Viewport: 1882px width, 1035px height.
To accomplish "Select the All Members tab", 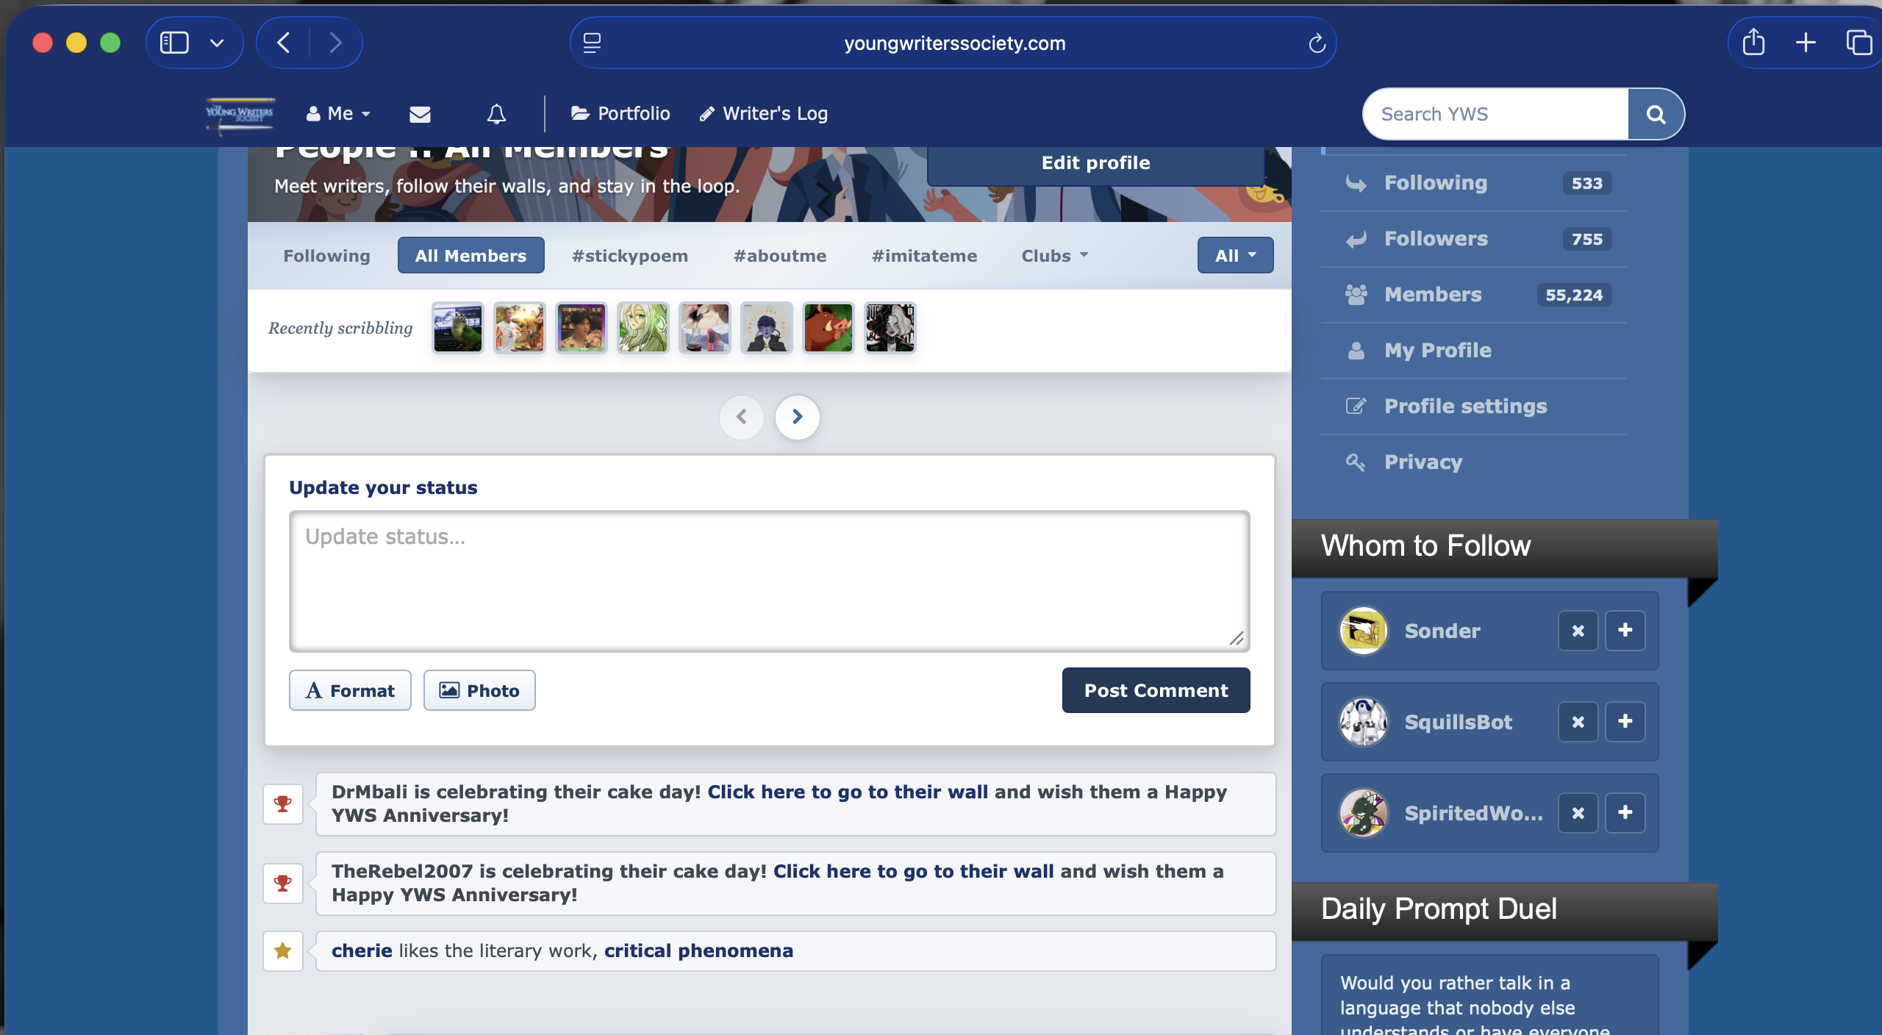I will (470, 256).
